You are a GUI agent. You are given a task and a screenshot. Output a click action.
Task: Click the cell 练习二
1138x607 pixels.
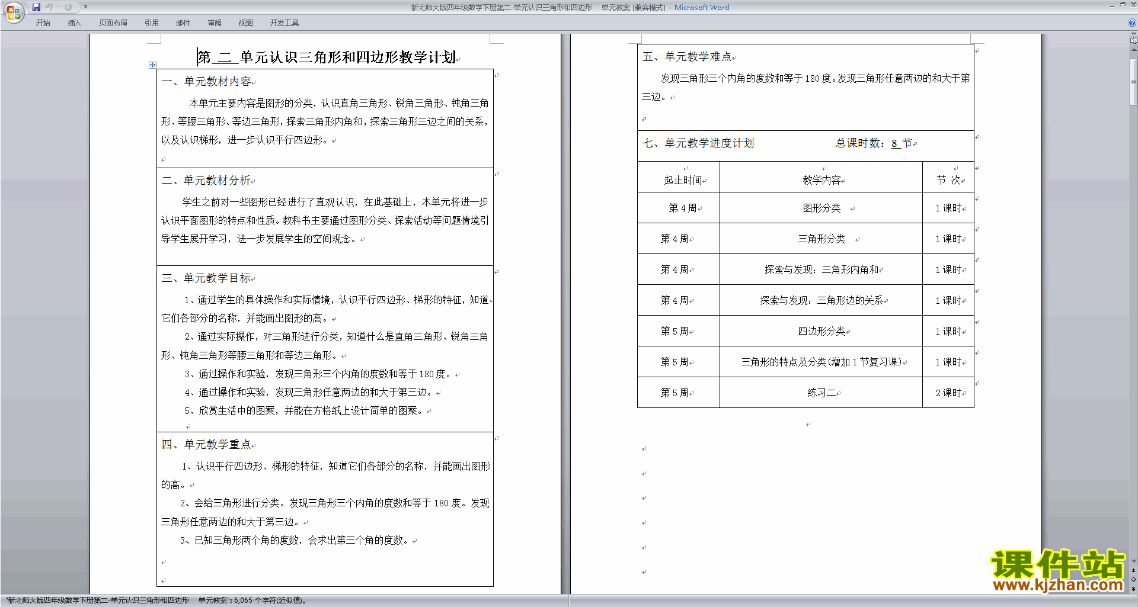tap(821, 393)
